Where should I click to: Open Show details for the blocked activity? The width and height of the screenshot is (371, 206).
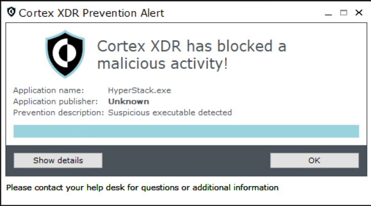58,160
